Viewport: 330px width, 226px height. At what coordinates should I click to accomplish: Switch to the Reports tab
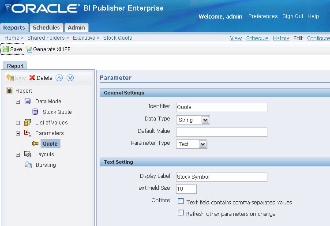pos(14,28)
